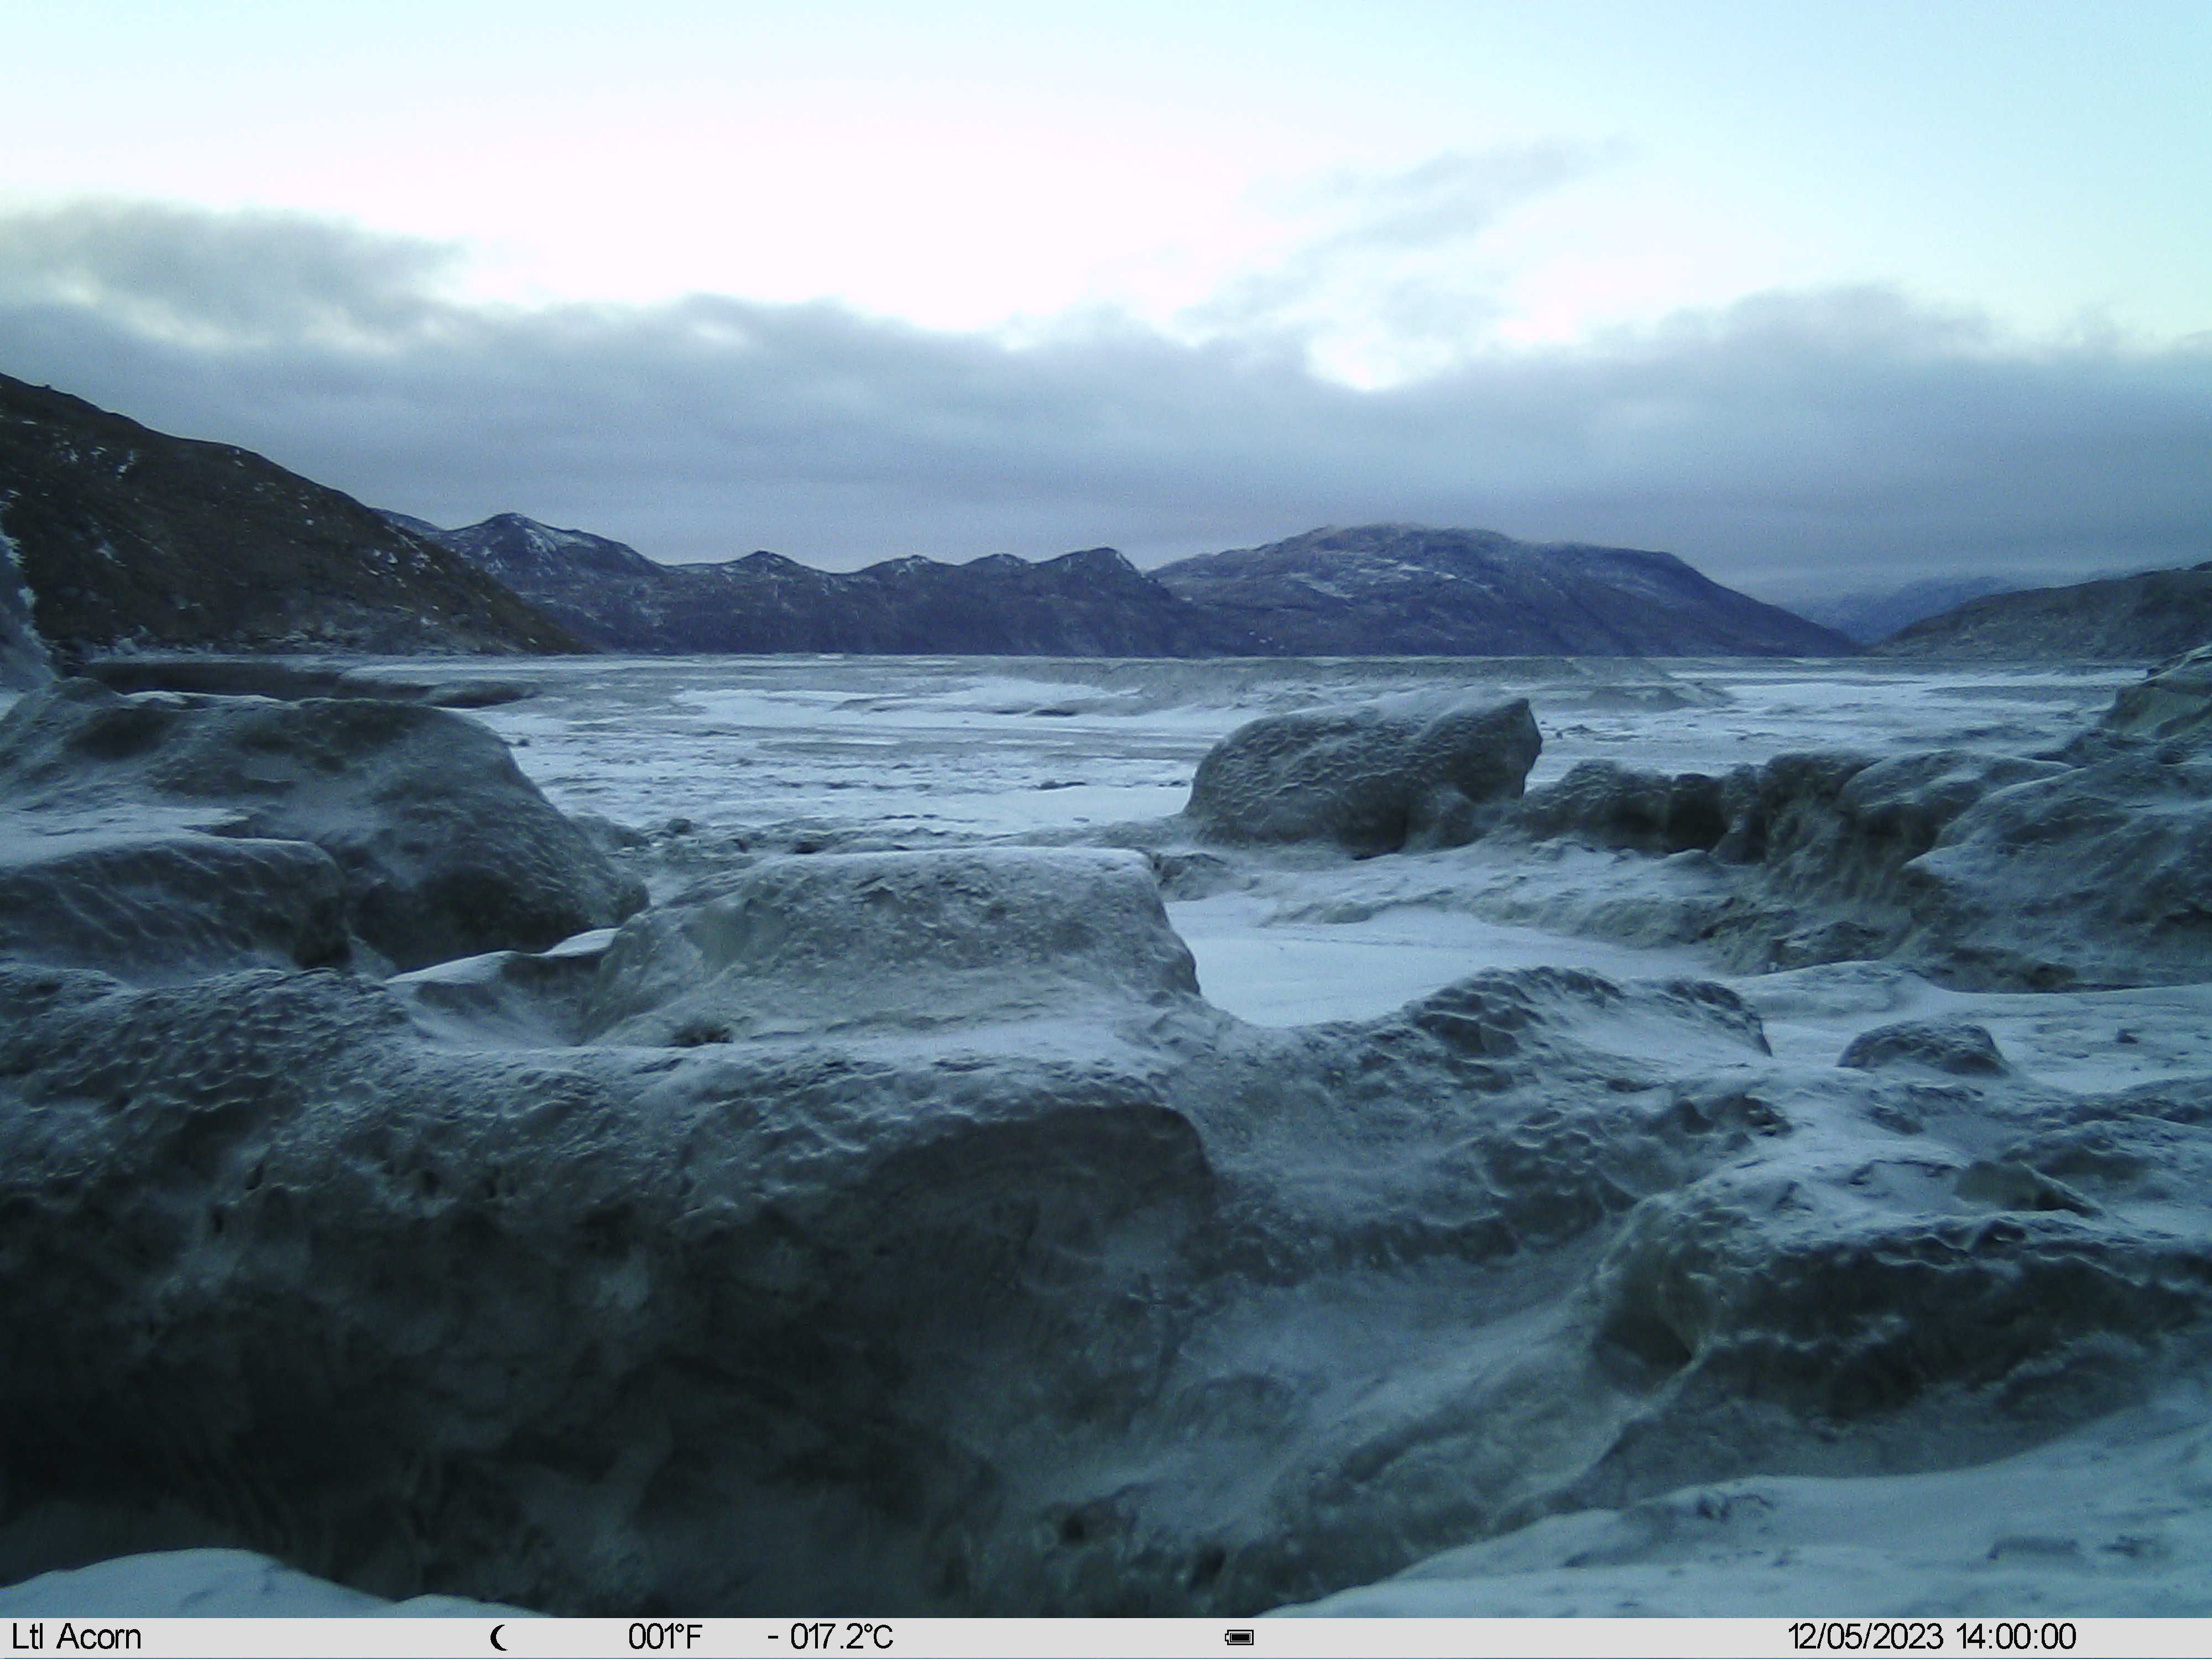2212x1659 pixels.
Task: Click the isolated ice boulder in the midground
Action: click(x=1365, y=775)
